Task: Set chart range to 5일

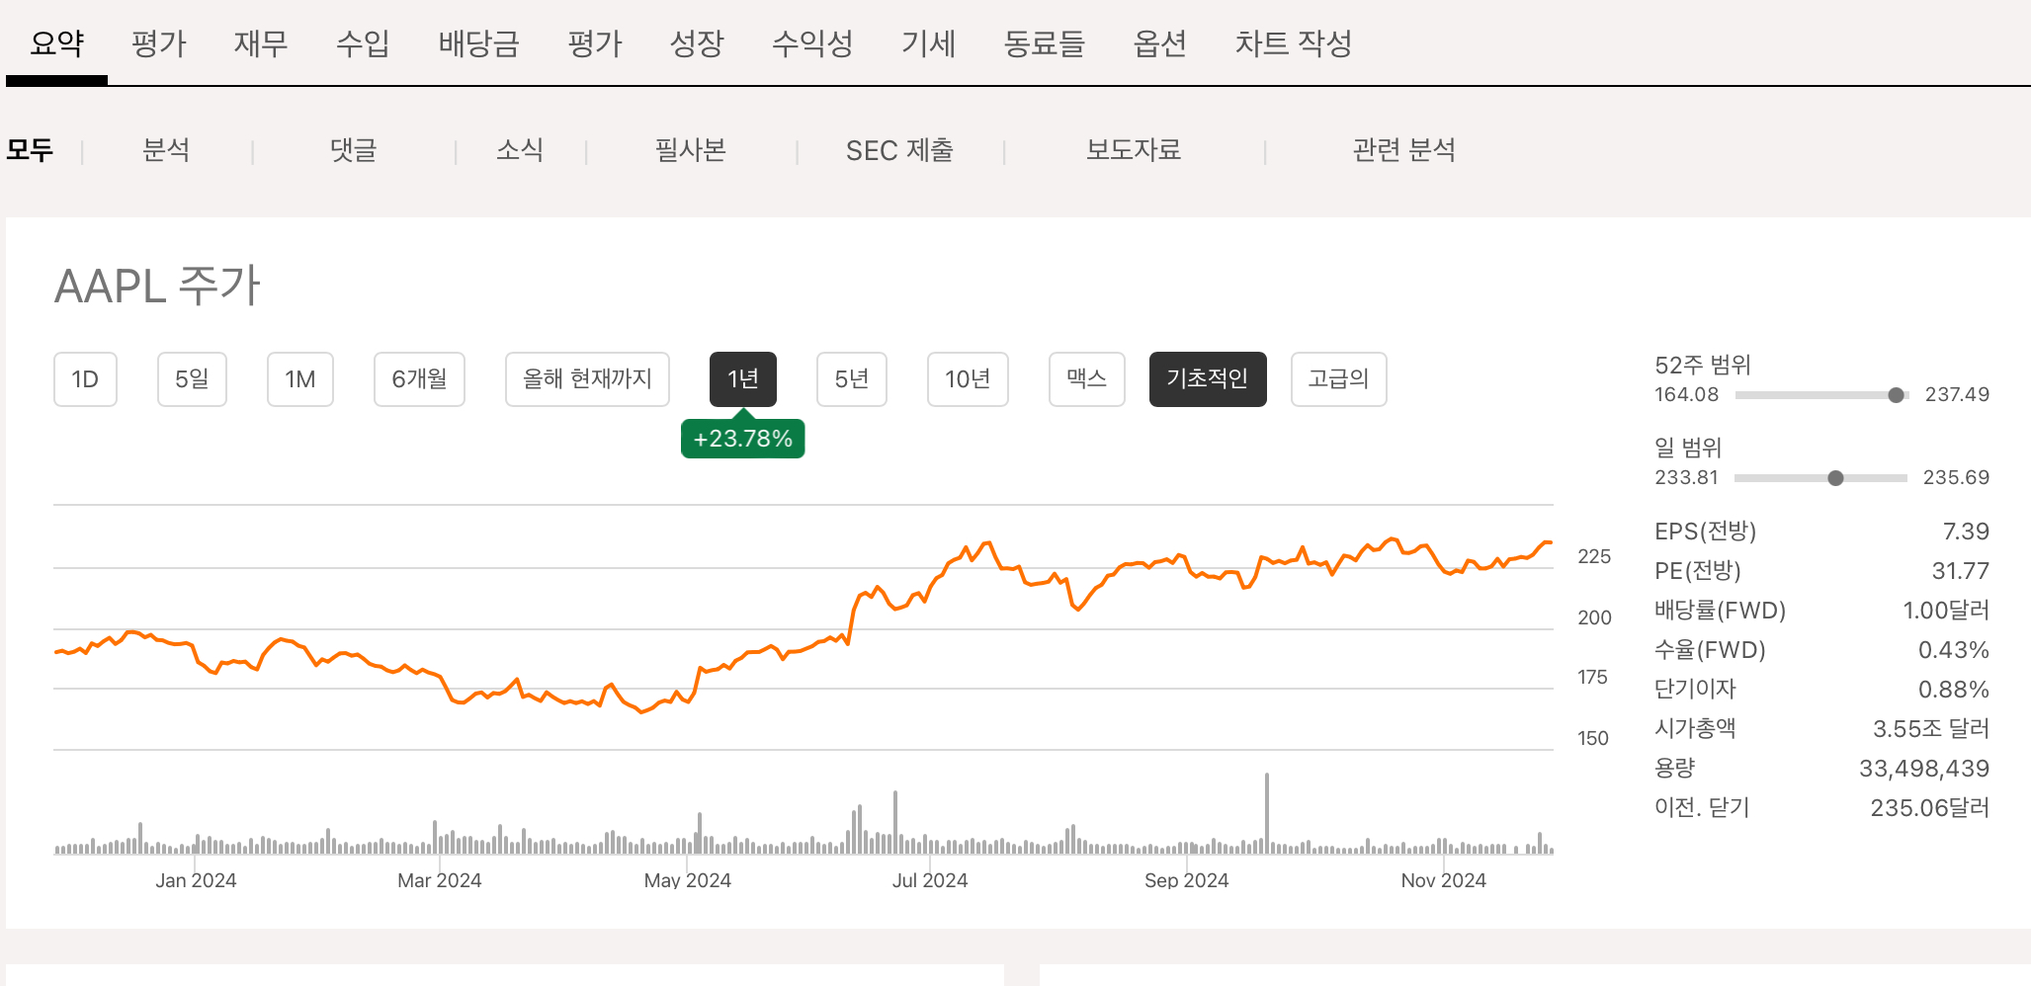Action: 192,379
